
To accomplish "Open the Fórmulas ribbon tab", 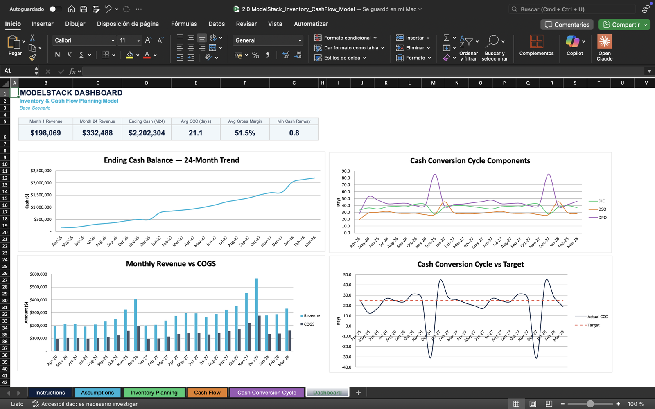I will coord(184,24).
